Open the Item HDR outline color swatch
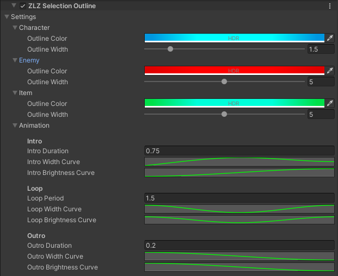 (235, 103)
